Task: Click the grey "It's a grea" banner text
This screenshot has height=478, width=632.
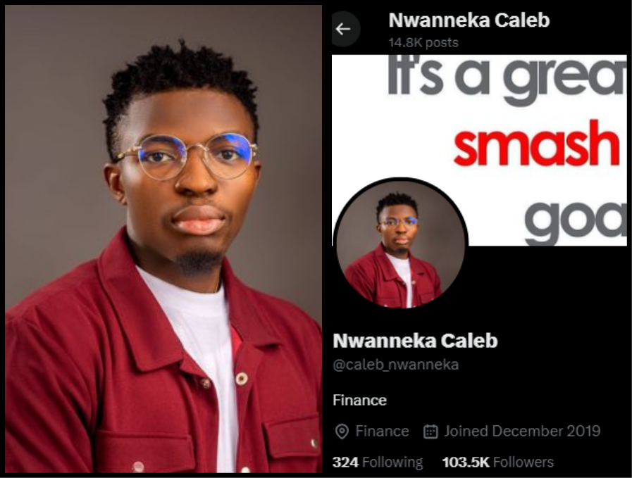Action: tap(507, 79)
